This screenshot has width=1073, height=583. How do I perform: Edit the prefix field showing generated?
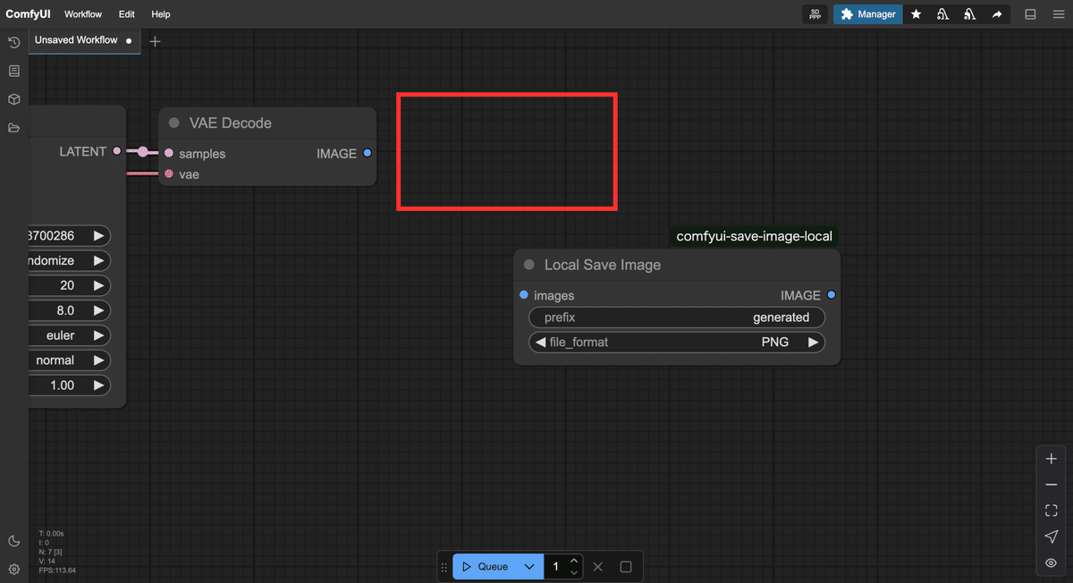coord(677,317)
